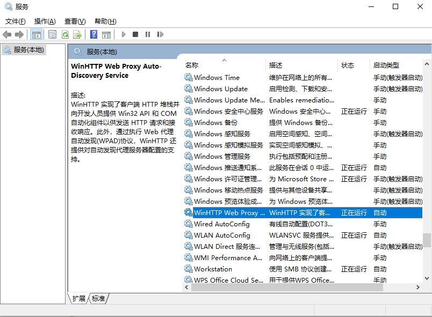Open Properties via toolbar sheet icon
This screenshot has width=432, height=317.
pos(52,34)
